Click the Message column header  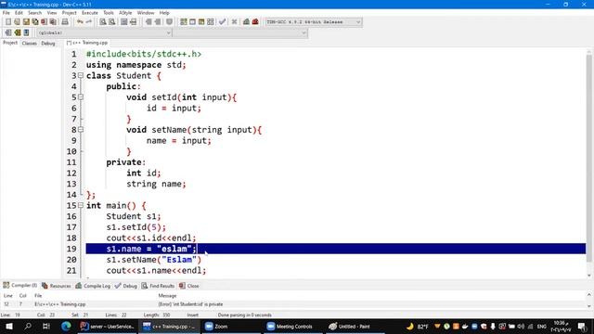click(167, 295)
